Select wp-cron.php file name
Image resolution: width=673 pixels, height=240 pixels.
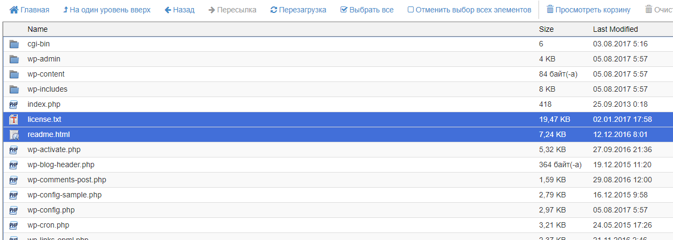48,225
